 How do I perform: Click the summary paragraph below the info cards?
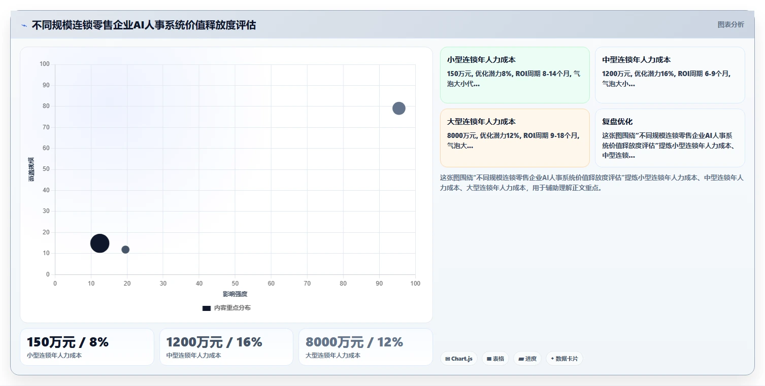(x=592, y=183)
